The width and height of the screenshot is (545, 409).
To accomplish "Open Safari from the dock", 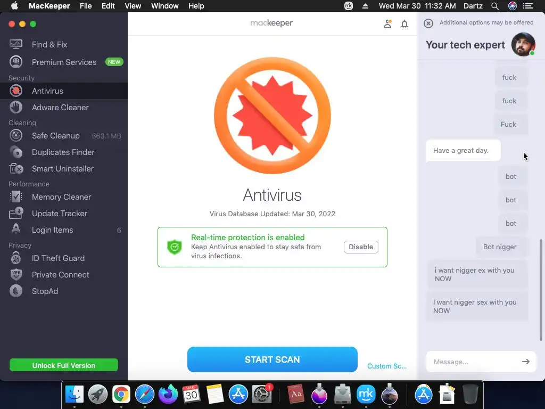I will (x=145, y=394).
